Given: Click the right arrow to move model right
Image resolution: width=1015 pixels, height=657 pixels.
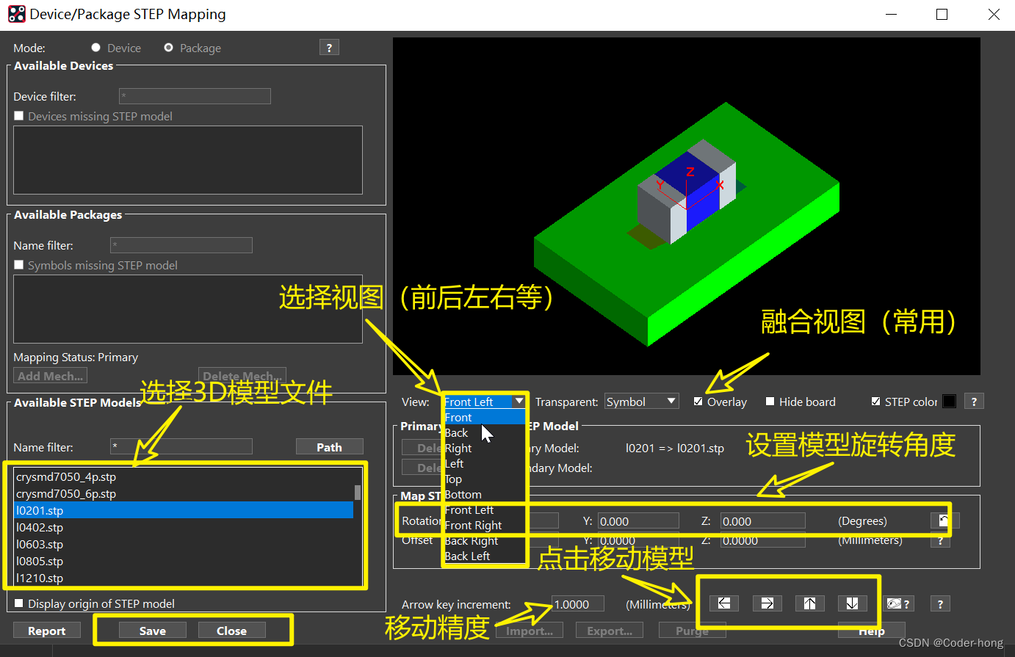Looking at the screenshot, I should pyautogui.click(x=767, y=603).
